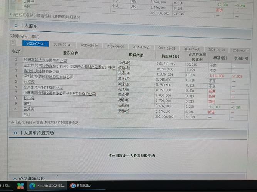Click circle bullet beside 沪深港通持股
Viewport: 257px width, 192px height.
click(x=15, y=179)
